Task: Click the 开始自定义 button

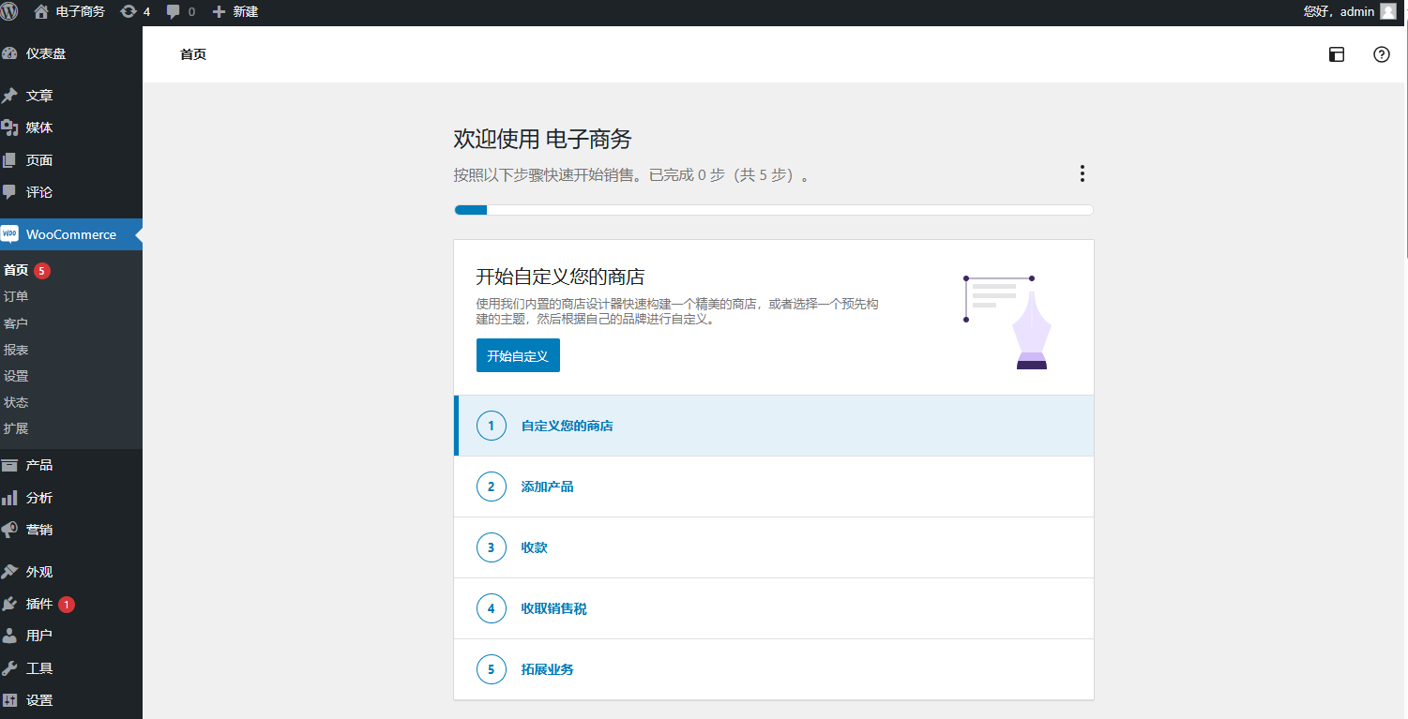Action: 518,356
